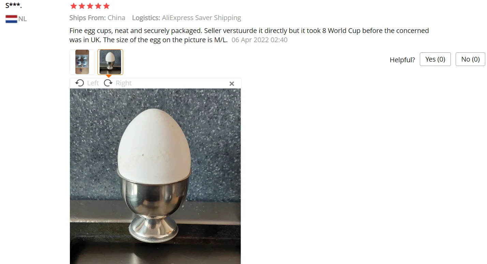Screen dimensions: 487x264
Task: Click the rotate right arrow icon
Action: coord(108,83)
